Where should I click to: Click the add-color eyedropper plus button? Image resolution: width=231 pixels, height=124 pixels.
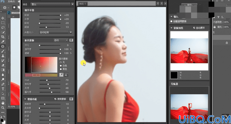tap(66, 75)
